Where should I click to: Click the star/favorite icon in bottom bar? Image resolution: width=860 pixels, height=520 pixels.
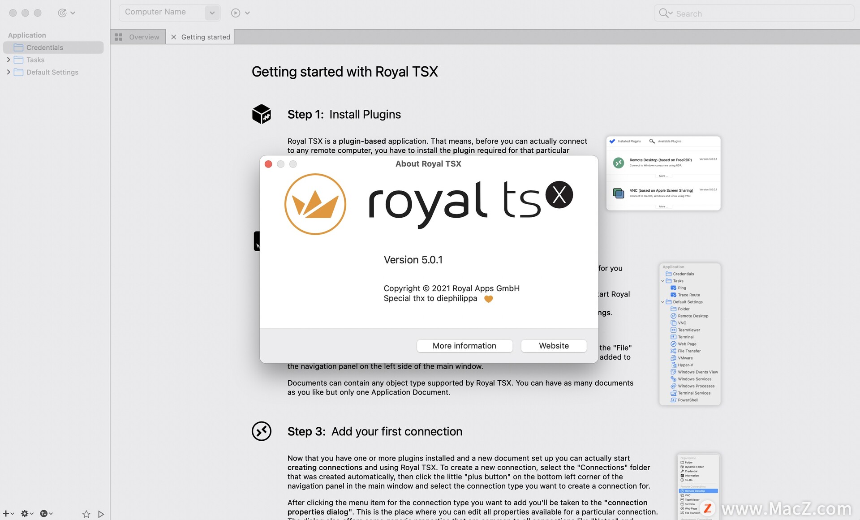coord(85,513)
